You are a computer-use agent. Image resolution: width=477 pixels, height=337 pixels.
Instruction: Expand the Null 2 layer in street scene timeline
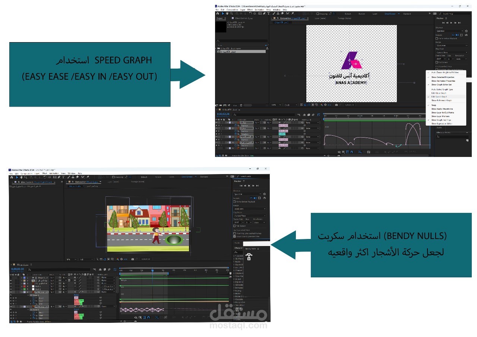[22, 289]
